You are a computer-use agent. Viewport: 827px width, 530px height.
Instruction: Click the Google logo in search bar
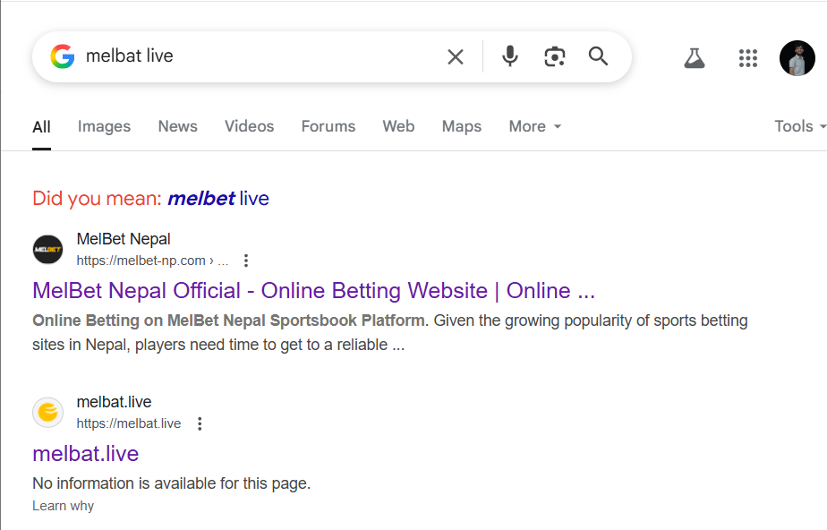click(63, 56)
